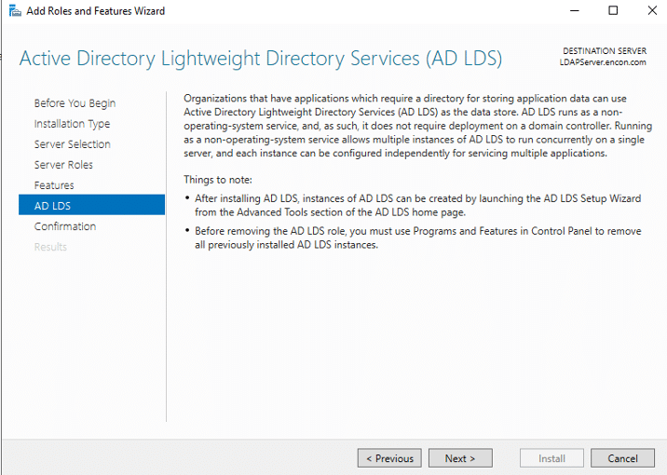The height and width of the screenshot is (475, 667).
Task: Click the Active Directory Lightweight Directory Services heading
Action: [260, 59]
